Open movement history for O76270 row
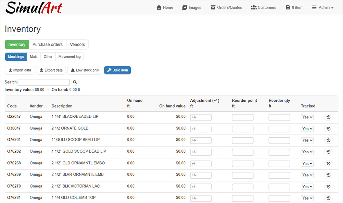Viewport: 343px width, 203px height. [x=328, y=187]
